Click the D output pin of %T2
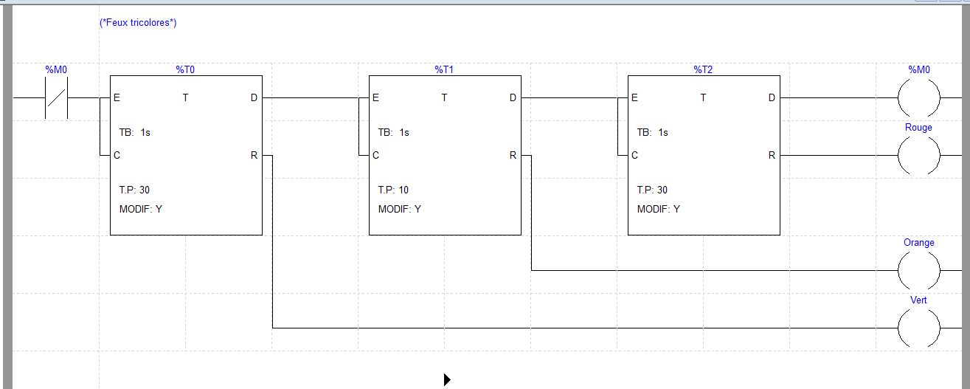 tap(772, 98)
